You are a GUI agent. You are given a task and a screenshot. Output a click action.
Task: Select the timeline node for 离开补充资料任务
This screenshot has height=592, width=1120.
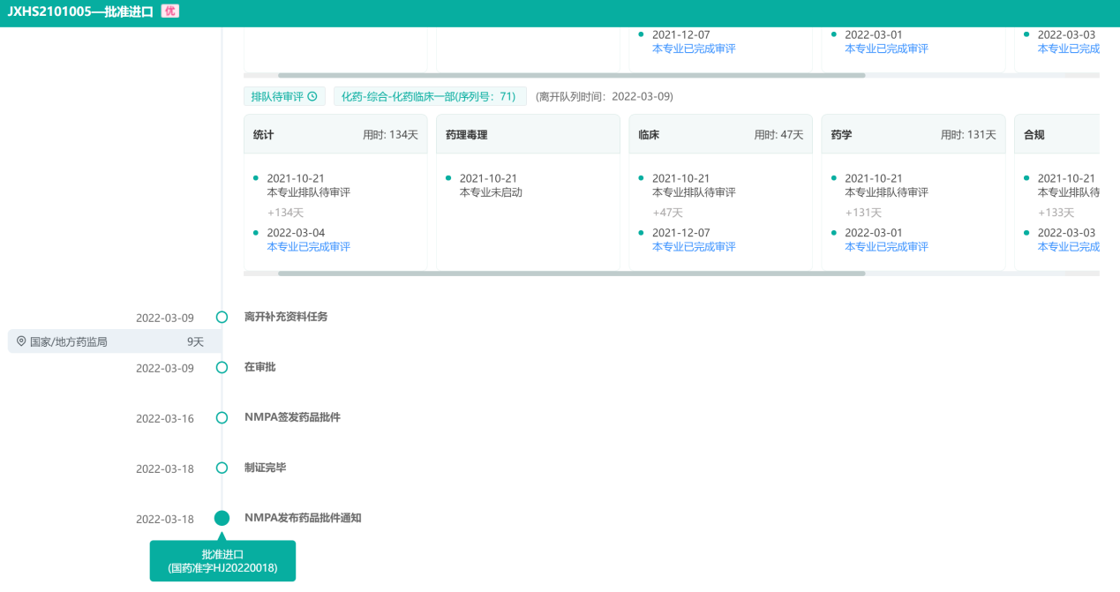[222, 317]
